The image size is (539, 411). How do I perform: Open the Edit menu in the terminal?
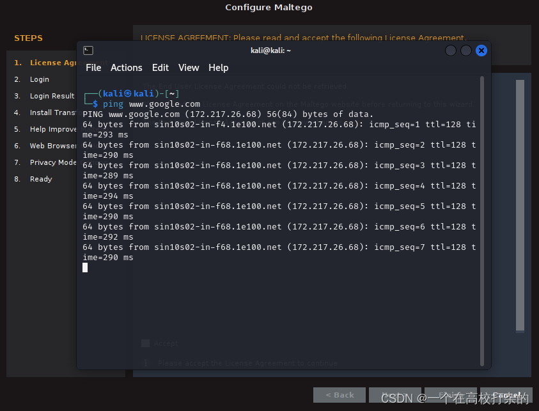coord(160,68)
